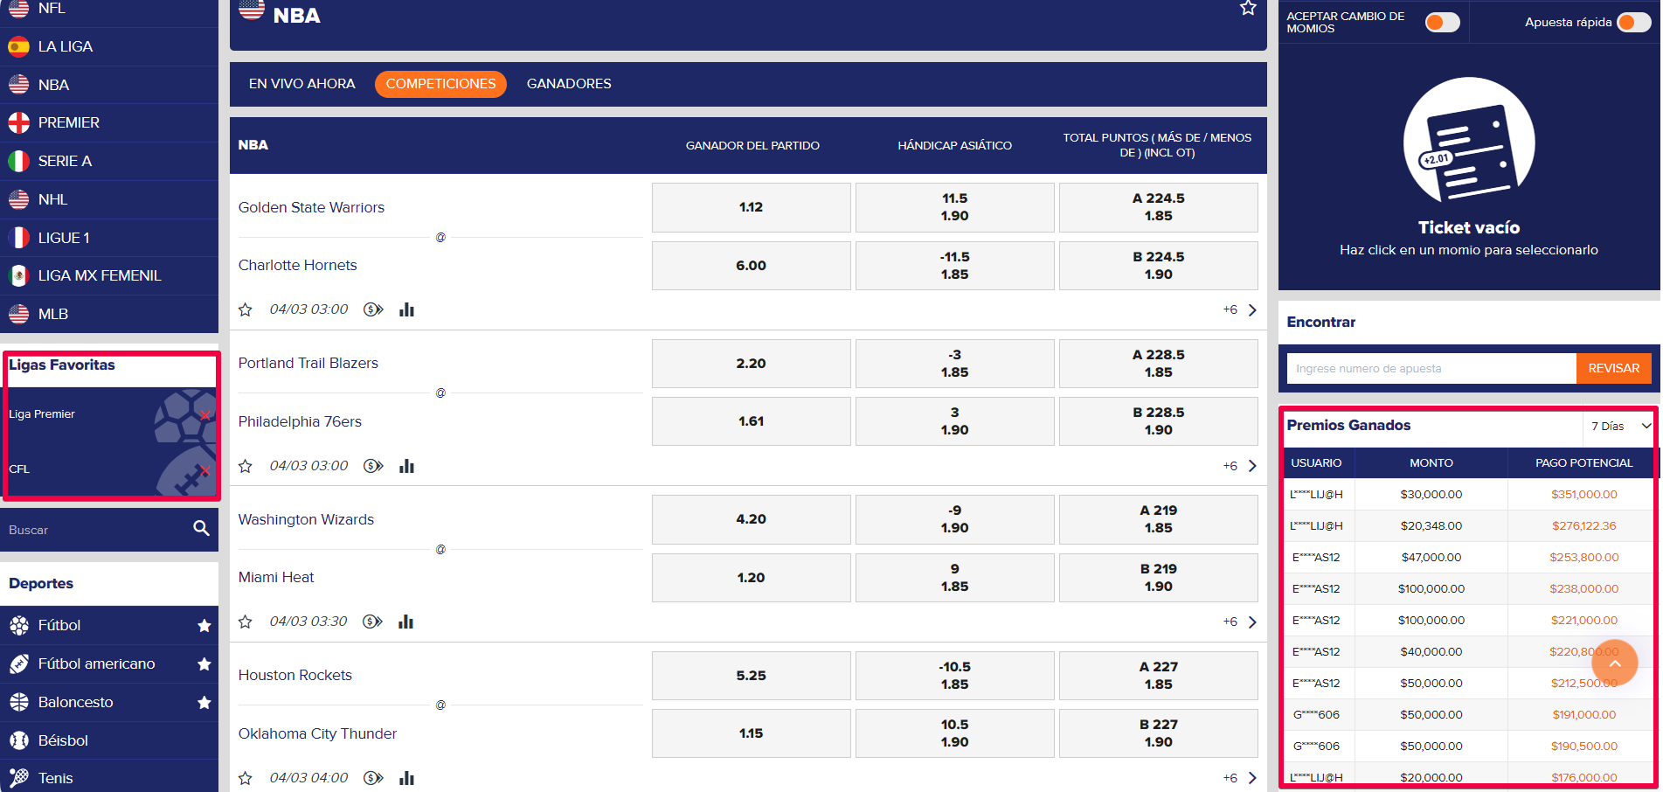This screenshot has height=792, width=1663.
Task: Toggle Aceptar cambio de momios switch
Action: click(1443, 22)
